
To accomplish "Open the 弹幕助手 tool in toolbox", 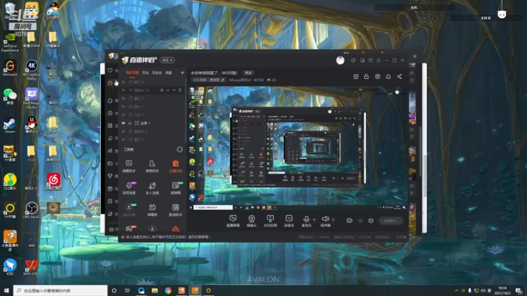I will [x=128, y=166].
